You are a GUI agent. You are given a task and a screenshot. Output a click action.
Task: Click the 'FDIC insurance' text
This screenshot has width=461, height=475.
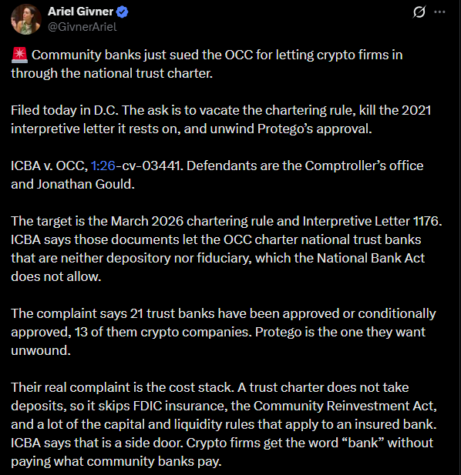tap(179, 406)
